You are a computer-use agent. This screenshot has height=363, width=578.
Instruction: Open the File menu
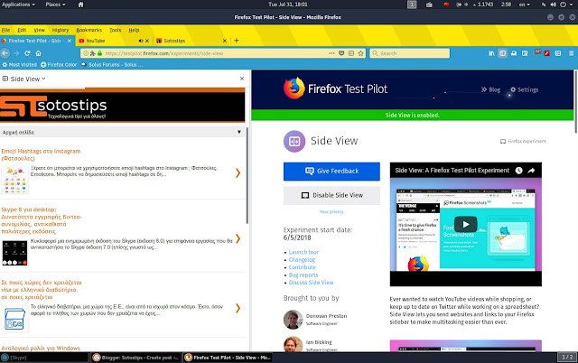pos(5,30)
